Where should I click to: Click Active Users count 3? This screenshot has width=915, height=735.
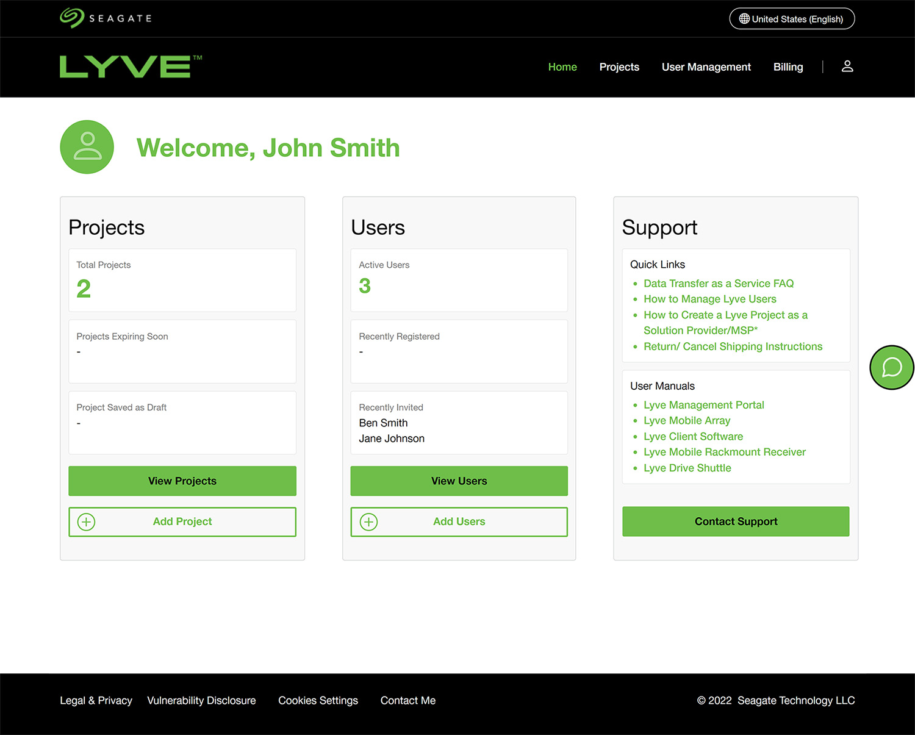click(x=365, y=286)
